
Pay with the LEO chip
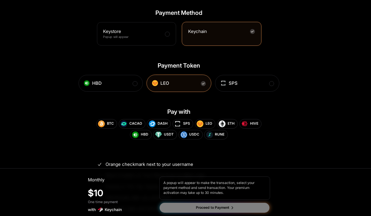tap(205, 124)
